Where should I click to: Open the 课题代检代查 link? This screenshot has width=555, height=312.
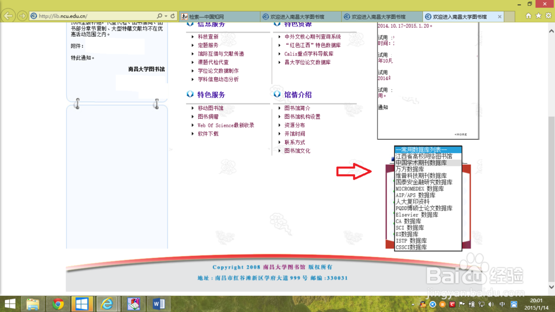(213, 62)
